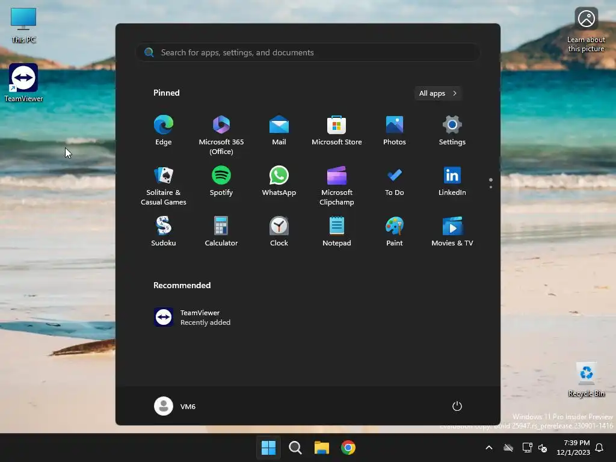Screen dimensions: 616x462
Task: Open Spotify
Action: click(x=221, y=182)
